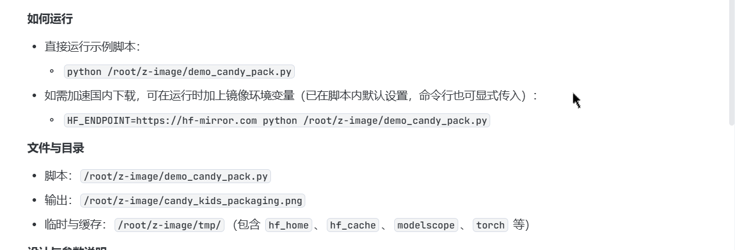Image resolution: width=735 pixels, height=250 pixels.
Task: Click the "modelscope" code tag
Action: coord(426,226)
